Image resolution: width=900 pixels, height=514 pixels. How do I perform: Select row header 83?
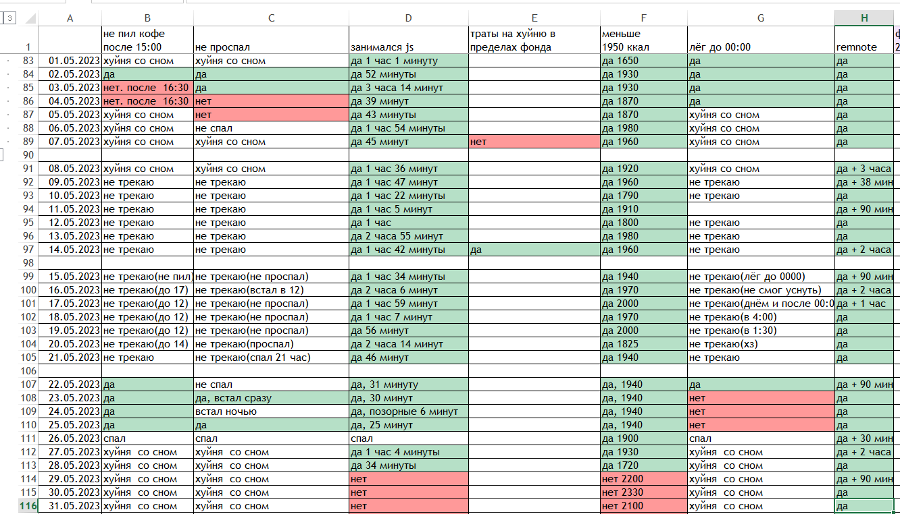coord(28,61)
